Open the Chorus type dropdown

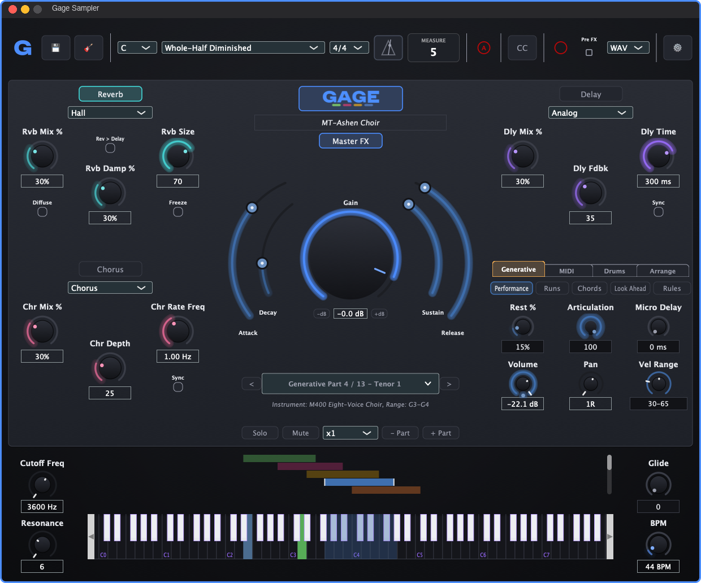[x=110, y=288]
